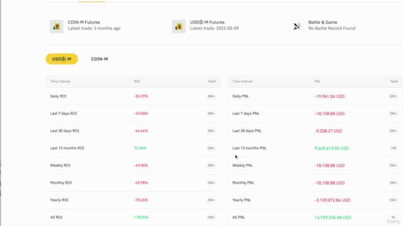403x226 pixels.
Task: Click the Daily ROI row label
Action: click(59, 96)
